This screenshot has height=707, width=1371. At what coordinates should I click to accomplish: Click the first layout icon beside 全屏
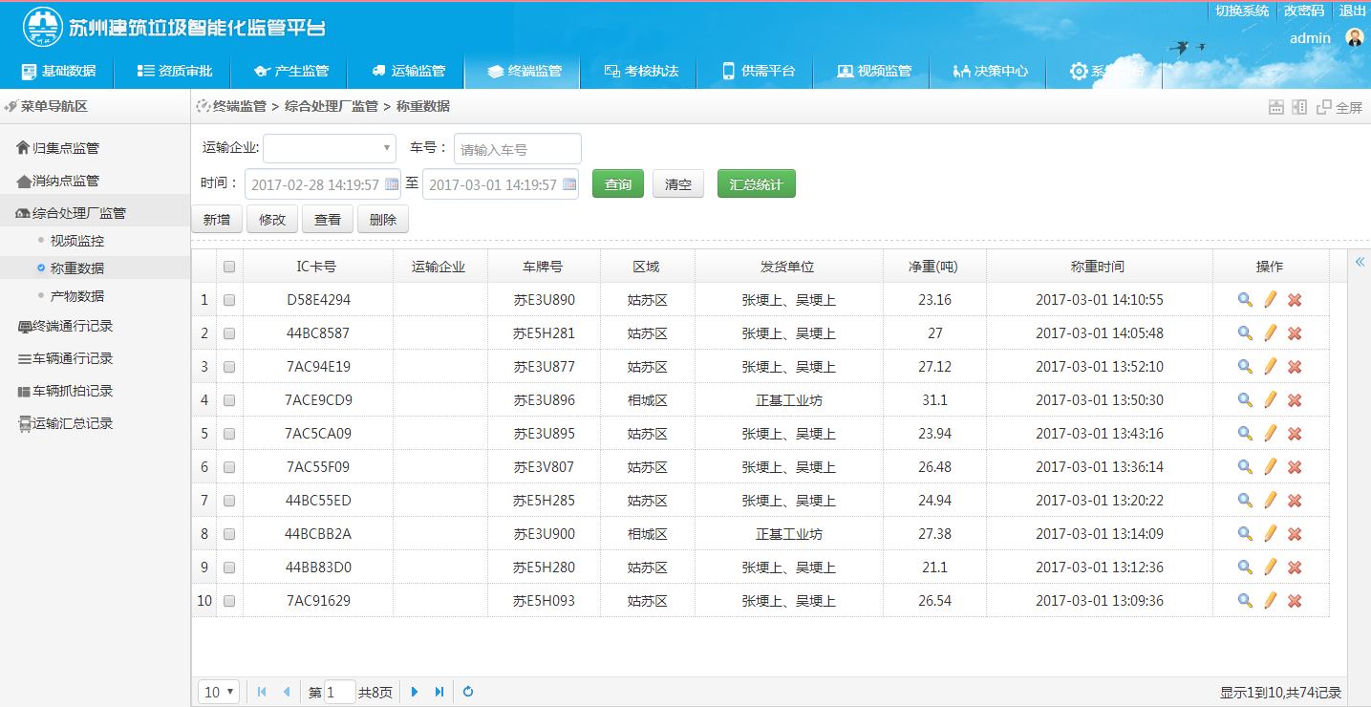(1276, 107)
